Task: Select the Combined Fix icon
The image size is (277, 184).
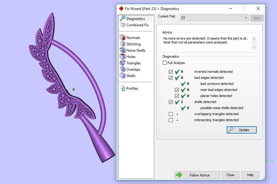Action: pyautogui.click(x=122, y=25)
